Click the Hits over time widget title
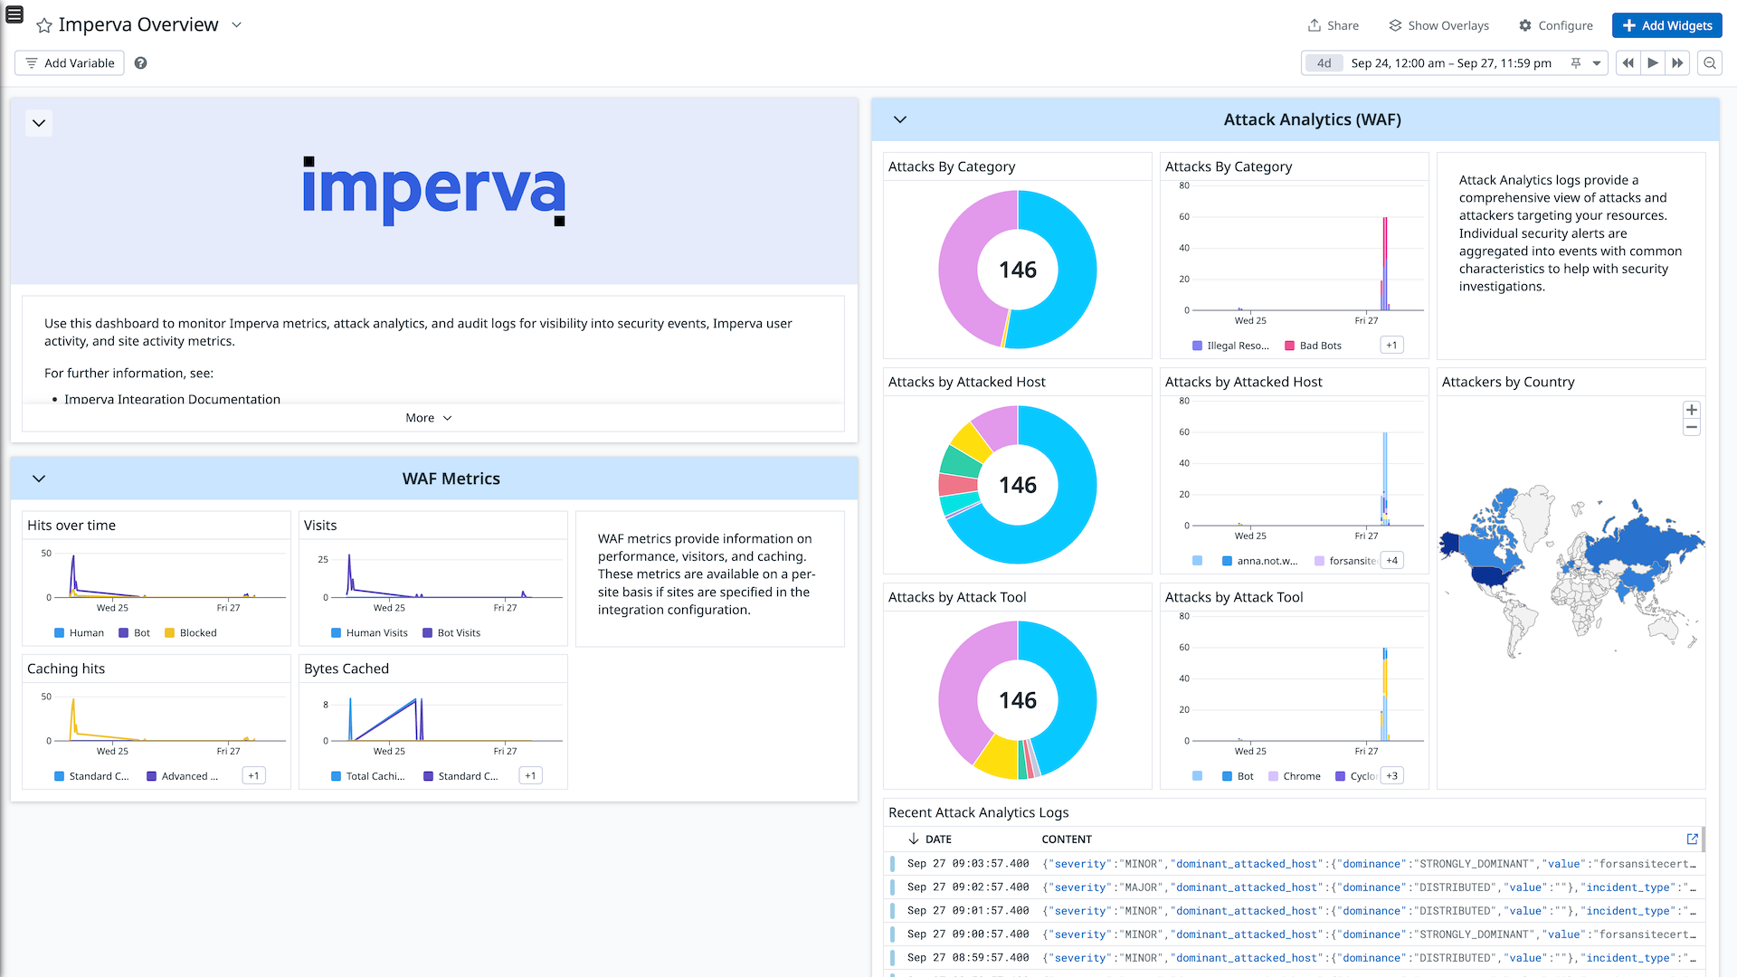This screenshot has height=977, width=1737. pyautogui.click(x=71, y=526)
